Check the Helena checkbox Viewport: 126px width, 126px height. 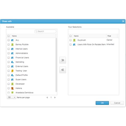tap(9, 88)
